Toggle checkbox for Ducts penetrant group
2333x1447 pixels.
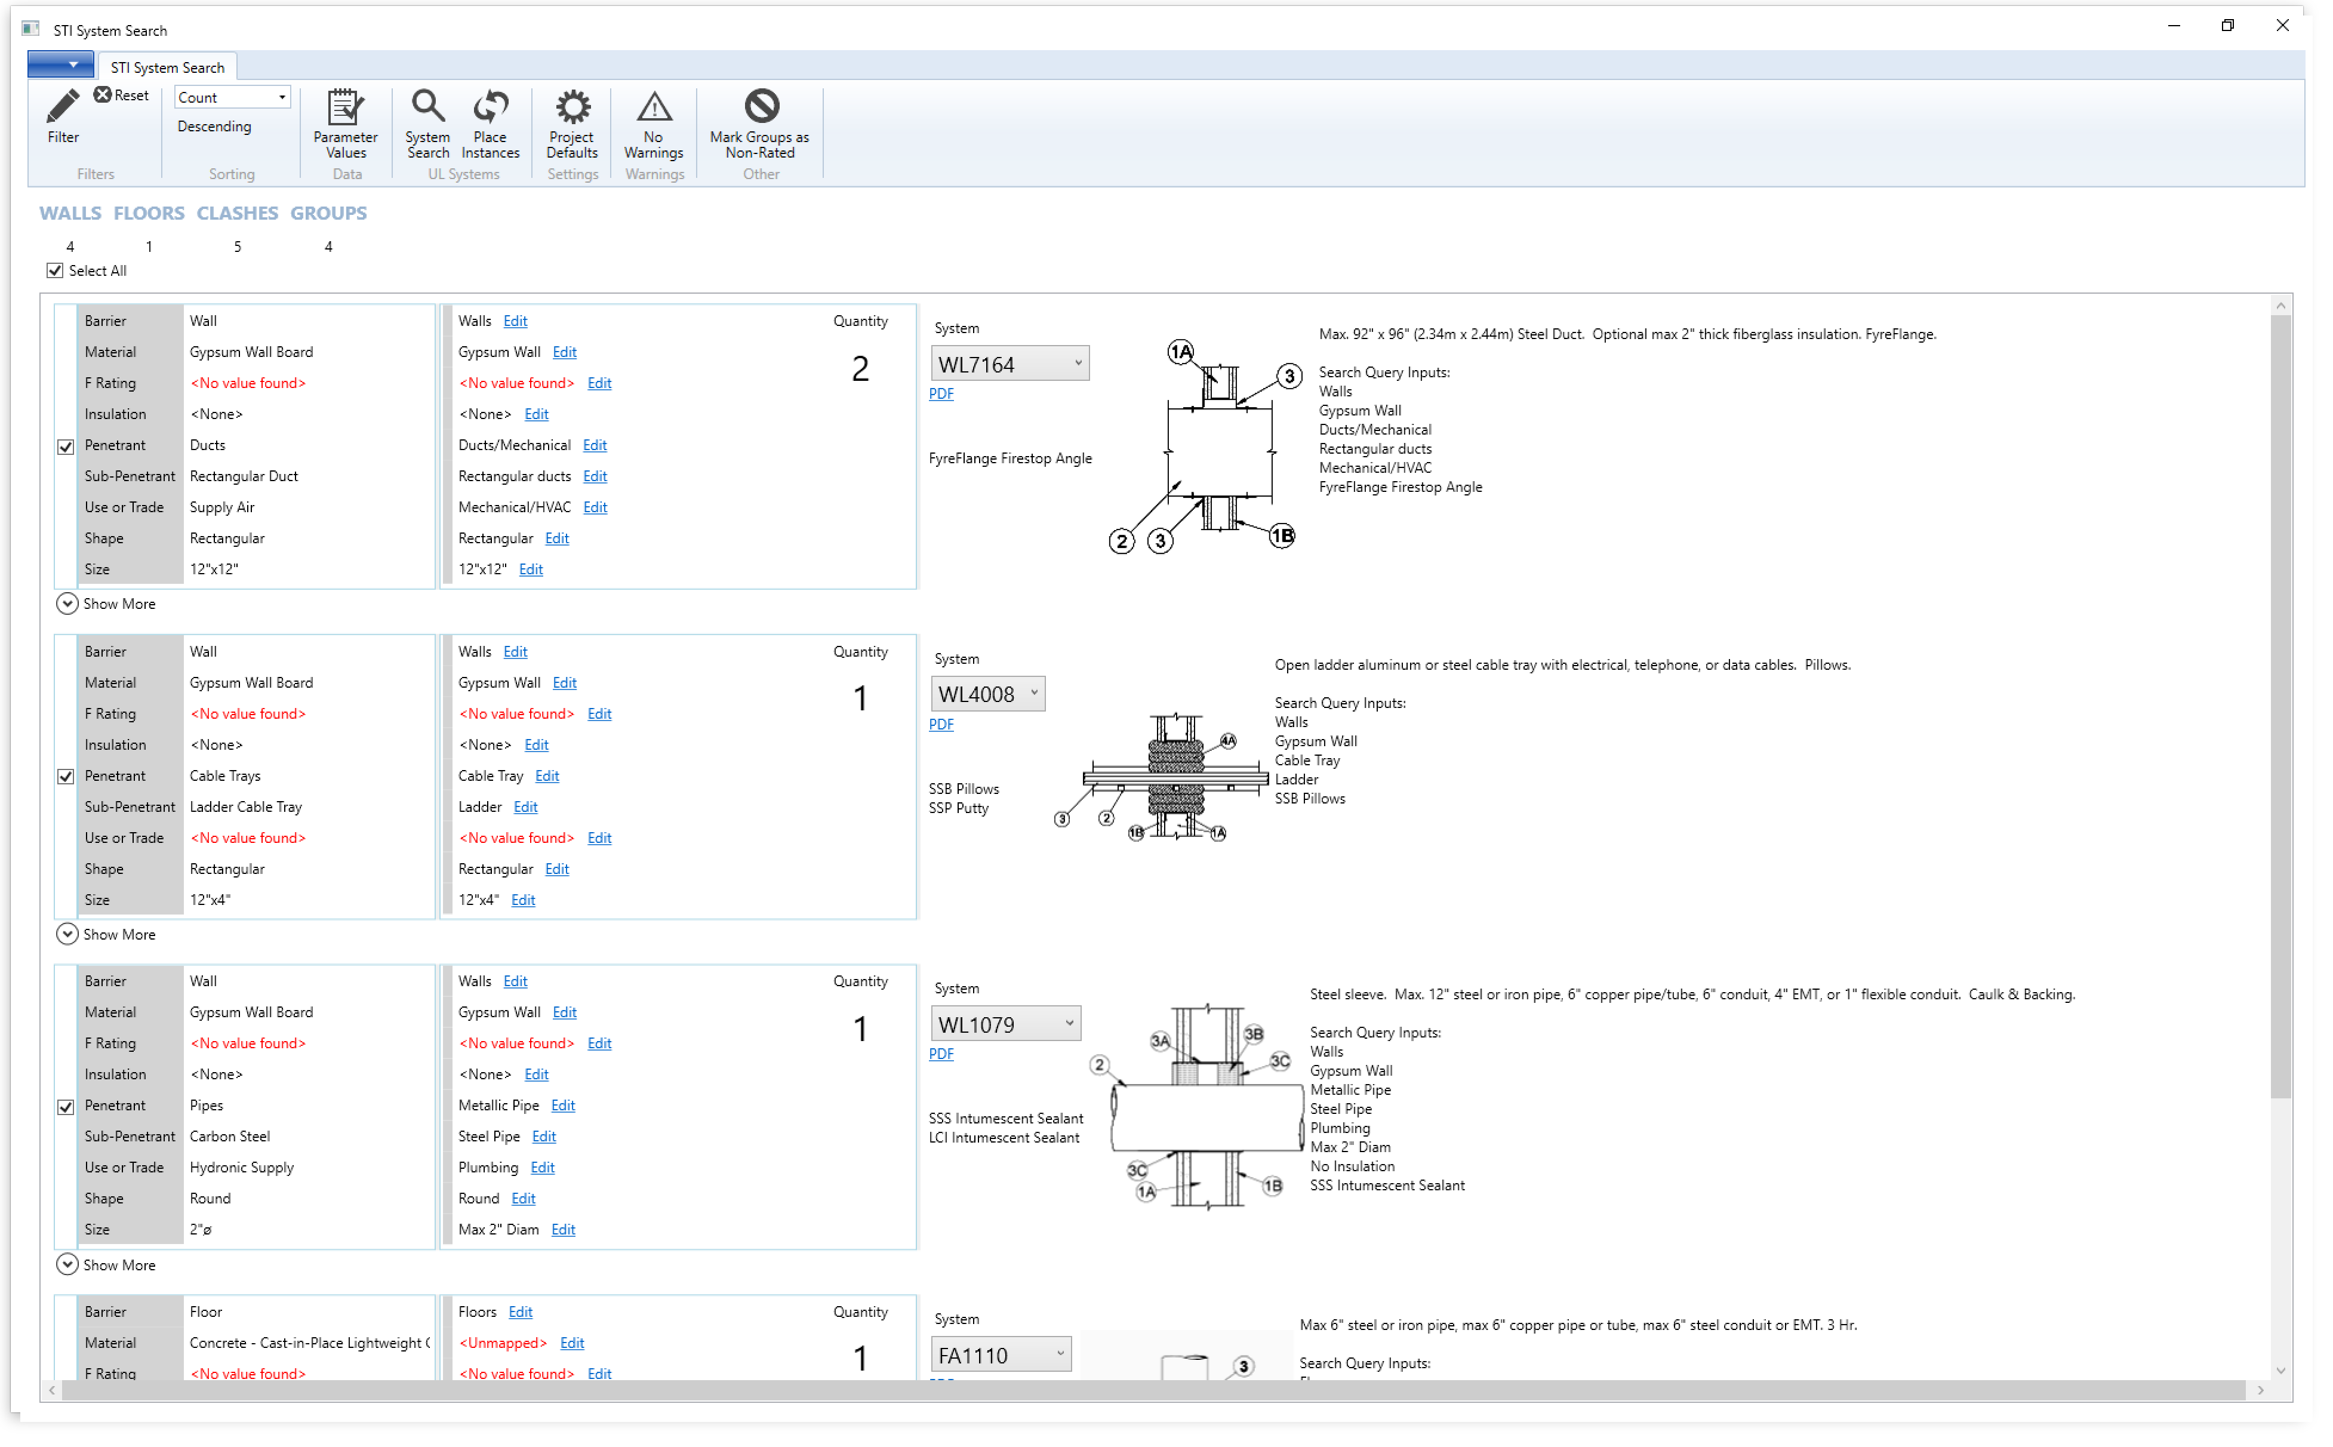pyautogui.click(x=66, y=447)
